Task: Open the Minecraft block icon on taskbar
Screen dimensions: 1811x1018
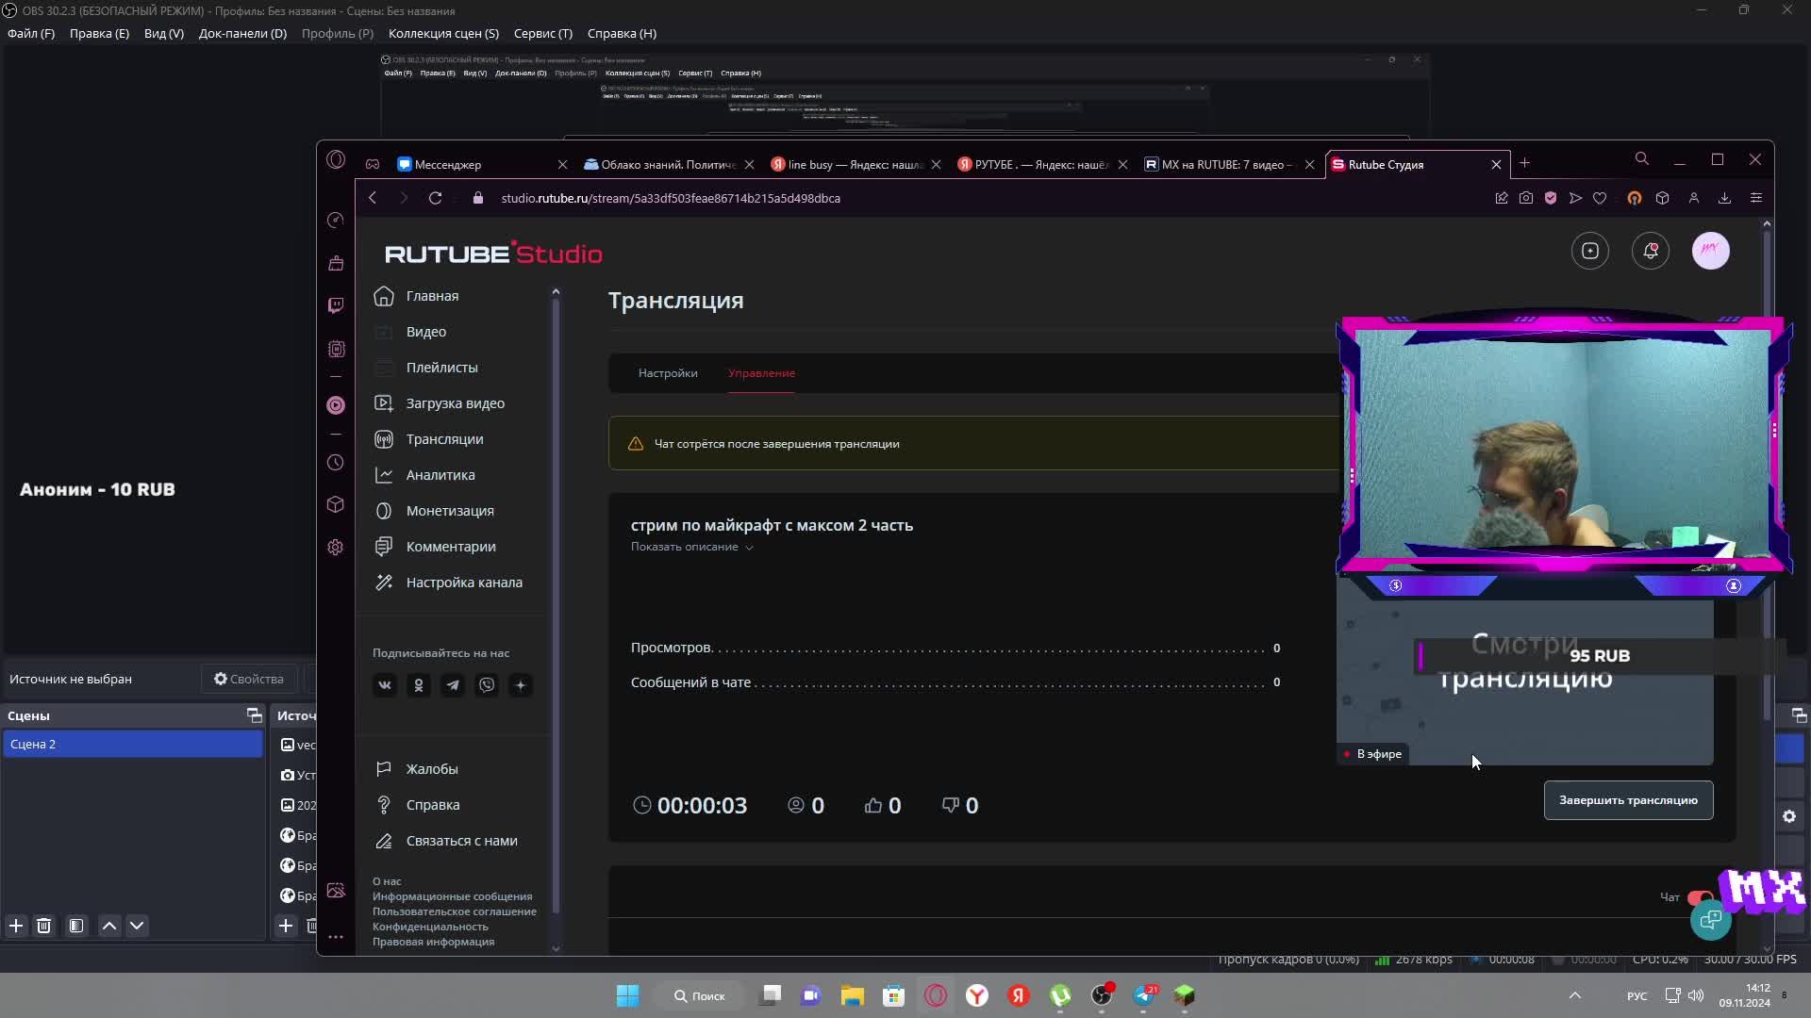Action: 1185,995
